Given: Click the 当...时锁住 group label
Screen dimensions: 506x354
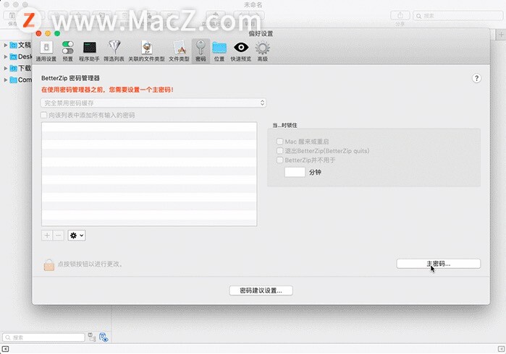Looking at the screenshot, I should click(x=284, y=125).
